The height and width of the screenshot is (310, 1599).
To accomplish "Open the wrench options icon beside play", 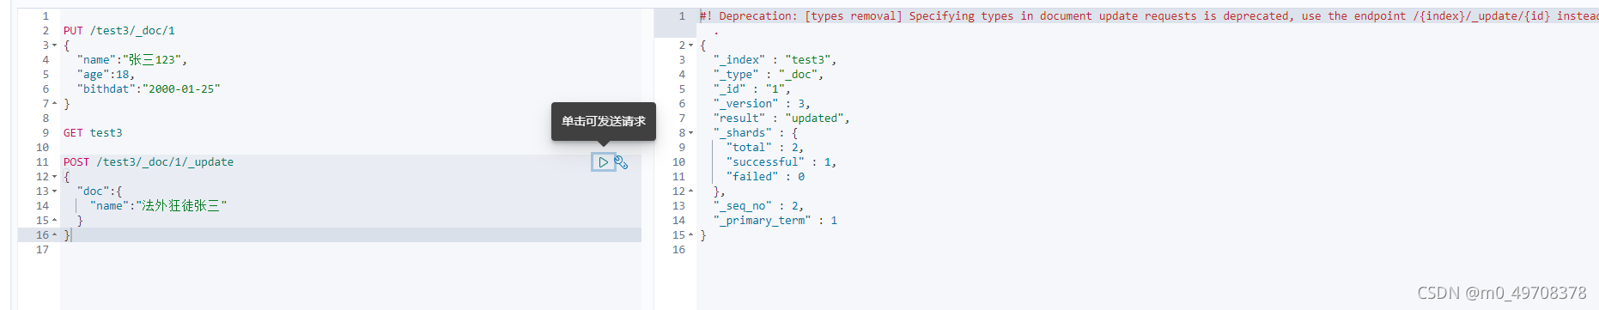I will coord(621,162).
